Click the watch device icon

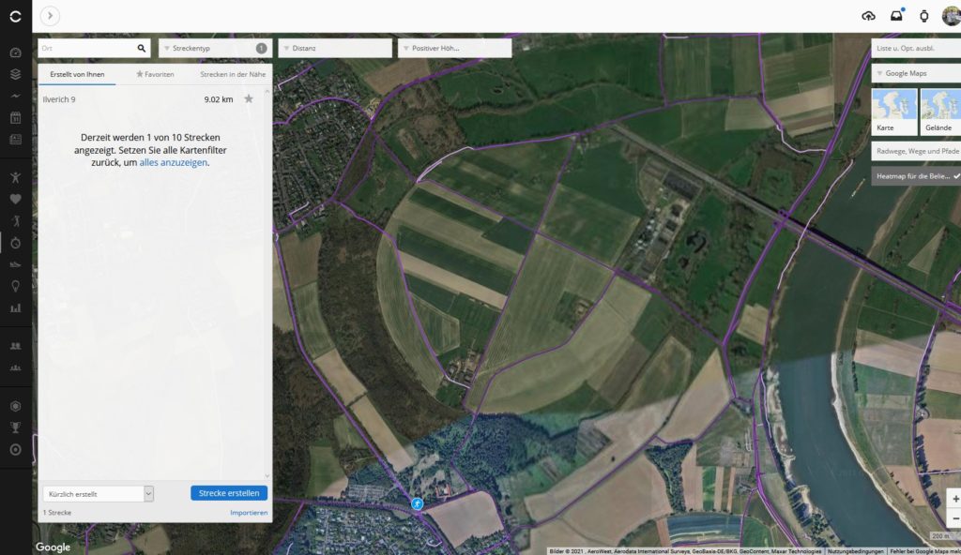coord(923,16)
